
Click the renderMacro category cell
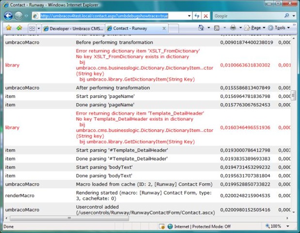pos(20,196)
